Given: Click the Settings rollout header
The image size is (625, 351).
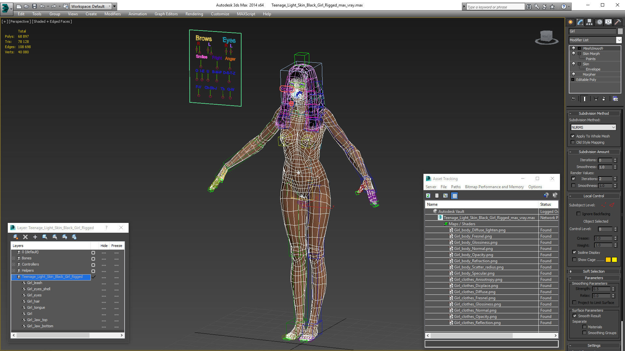Looking at the screenshot, I should click(593, 345).
